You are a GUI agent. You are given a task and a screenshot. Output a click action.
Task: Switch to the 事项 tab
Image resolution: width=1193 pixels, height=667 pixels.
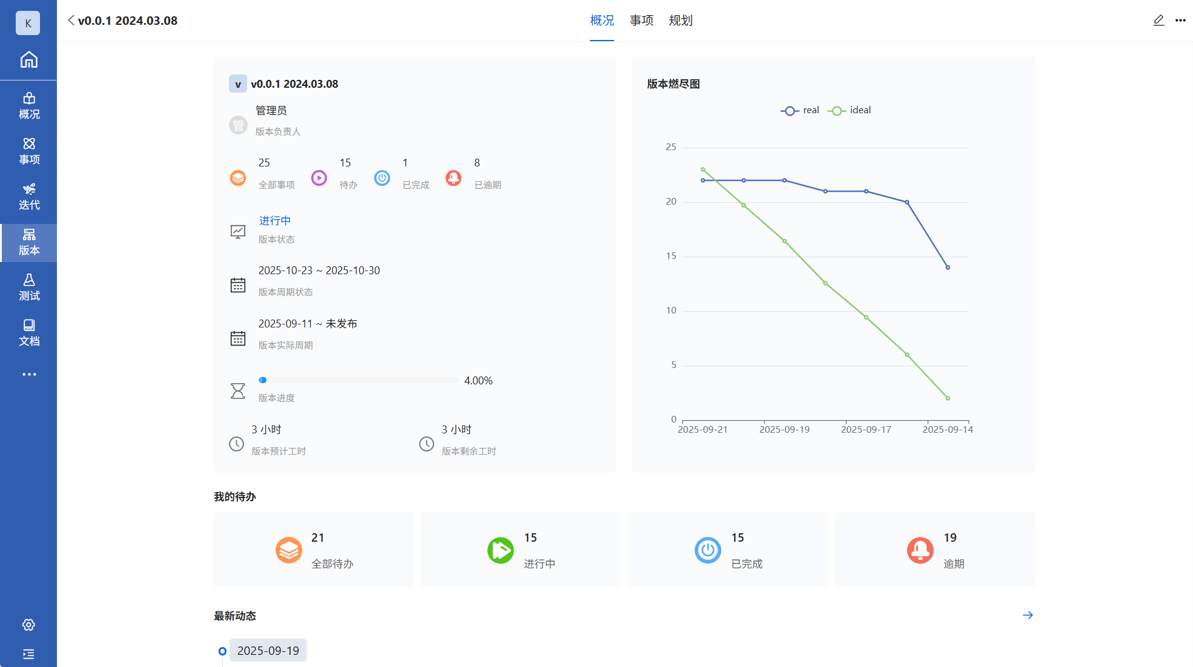coord(641,21)
